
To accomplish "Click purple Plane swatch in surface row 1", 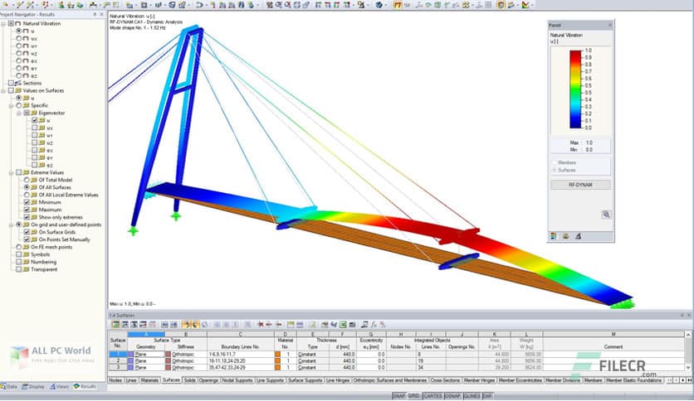I will click(131, 354).
